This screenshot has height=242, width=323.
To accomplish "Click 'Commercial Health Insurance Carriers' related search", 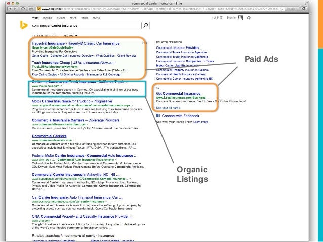I will point(181,74).
